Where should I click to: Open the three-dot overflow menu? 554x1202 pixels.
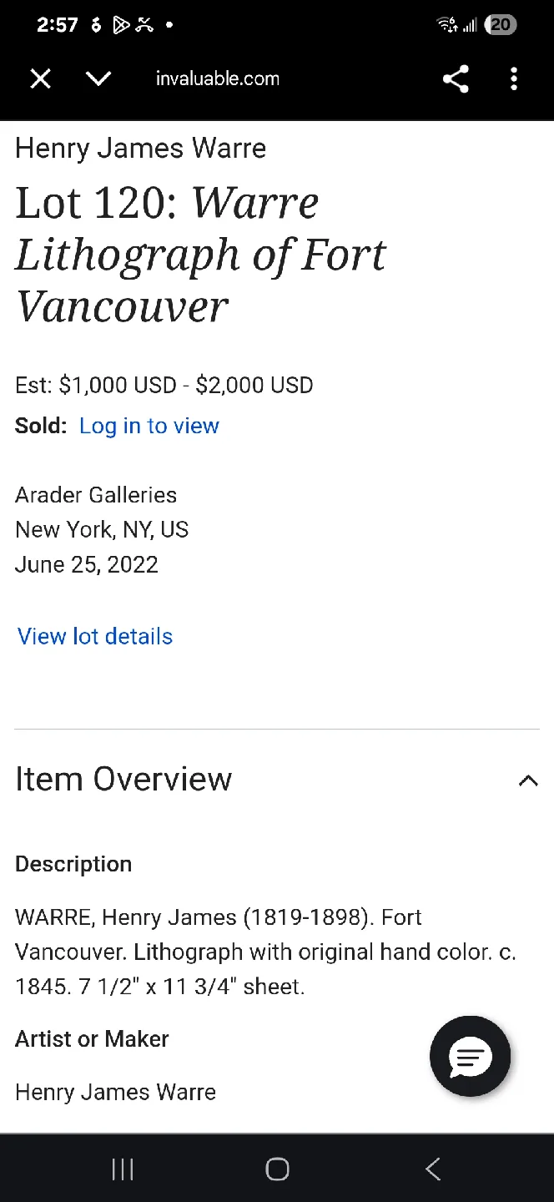(x=514, y=79)
